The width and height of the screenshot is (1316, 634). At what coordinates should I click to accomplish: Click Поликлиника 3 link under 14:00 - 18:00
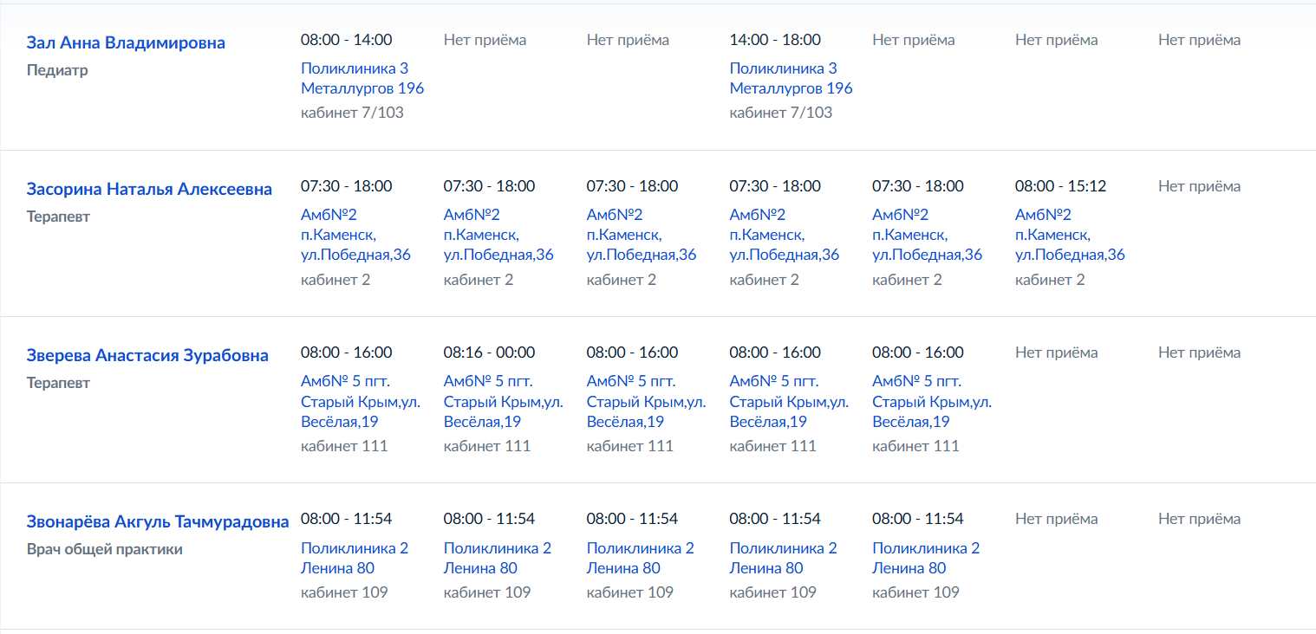click(x=791, y=78)
